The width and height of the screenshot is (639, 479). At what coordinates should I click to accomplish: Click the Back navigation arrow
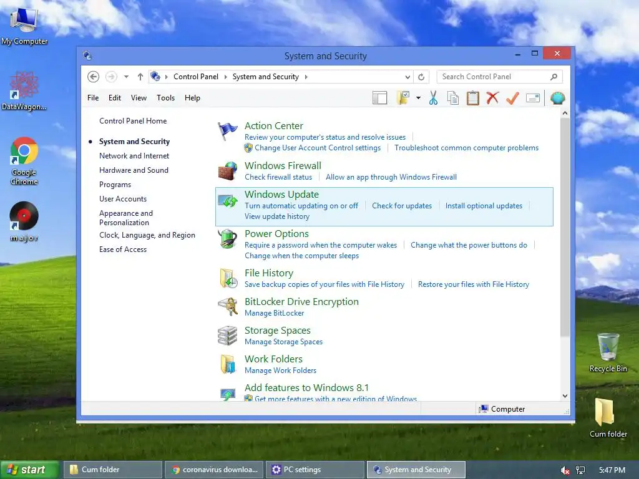[x=94, y=77]
